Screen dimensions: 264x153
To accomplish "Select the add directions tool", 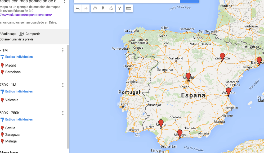I will pos(119,8).
